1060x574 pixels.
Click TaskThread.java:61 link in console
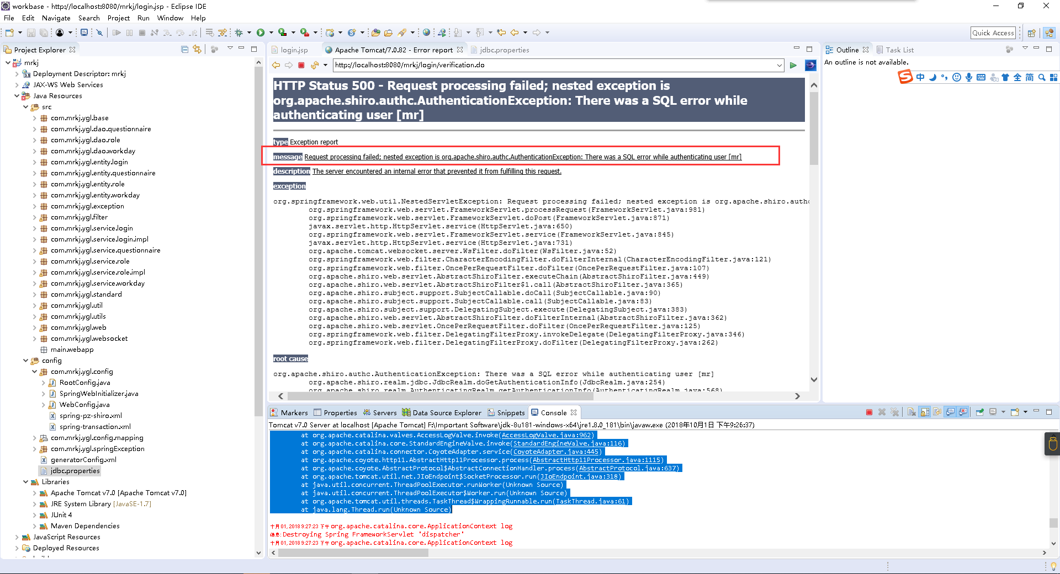[591, 502]
